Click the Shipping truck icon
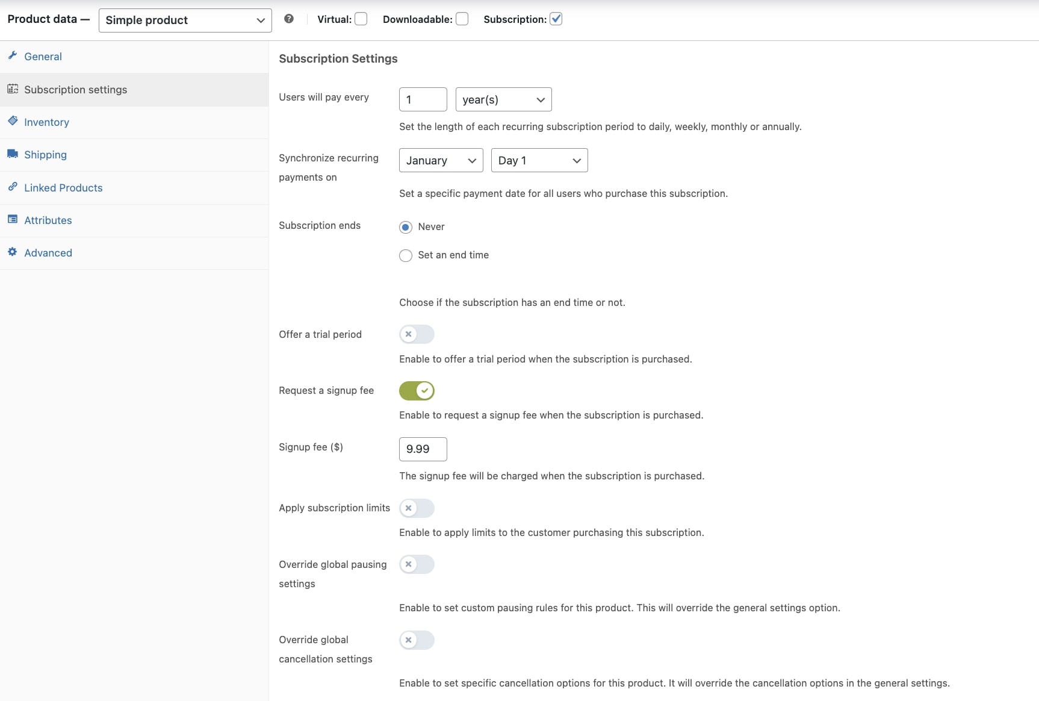 click(x=13, y=154)
